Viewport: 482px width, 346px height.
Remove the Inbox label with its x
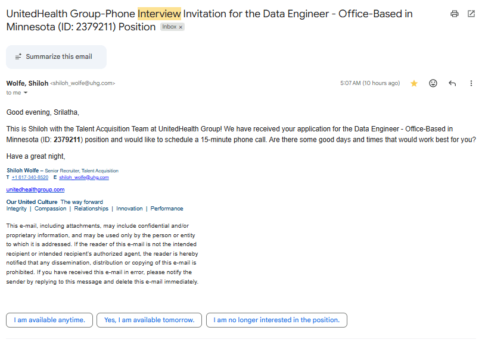181,27
